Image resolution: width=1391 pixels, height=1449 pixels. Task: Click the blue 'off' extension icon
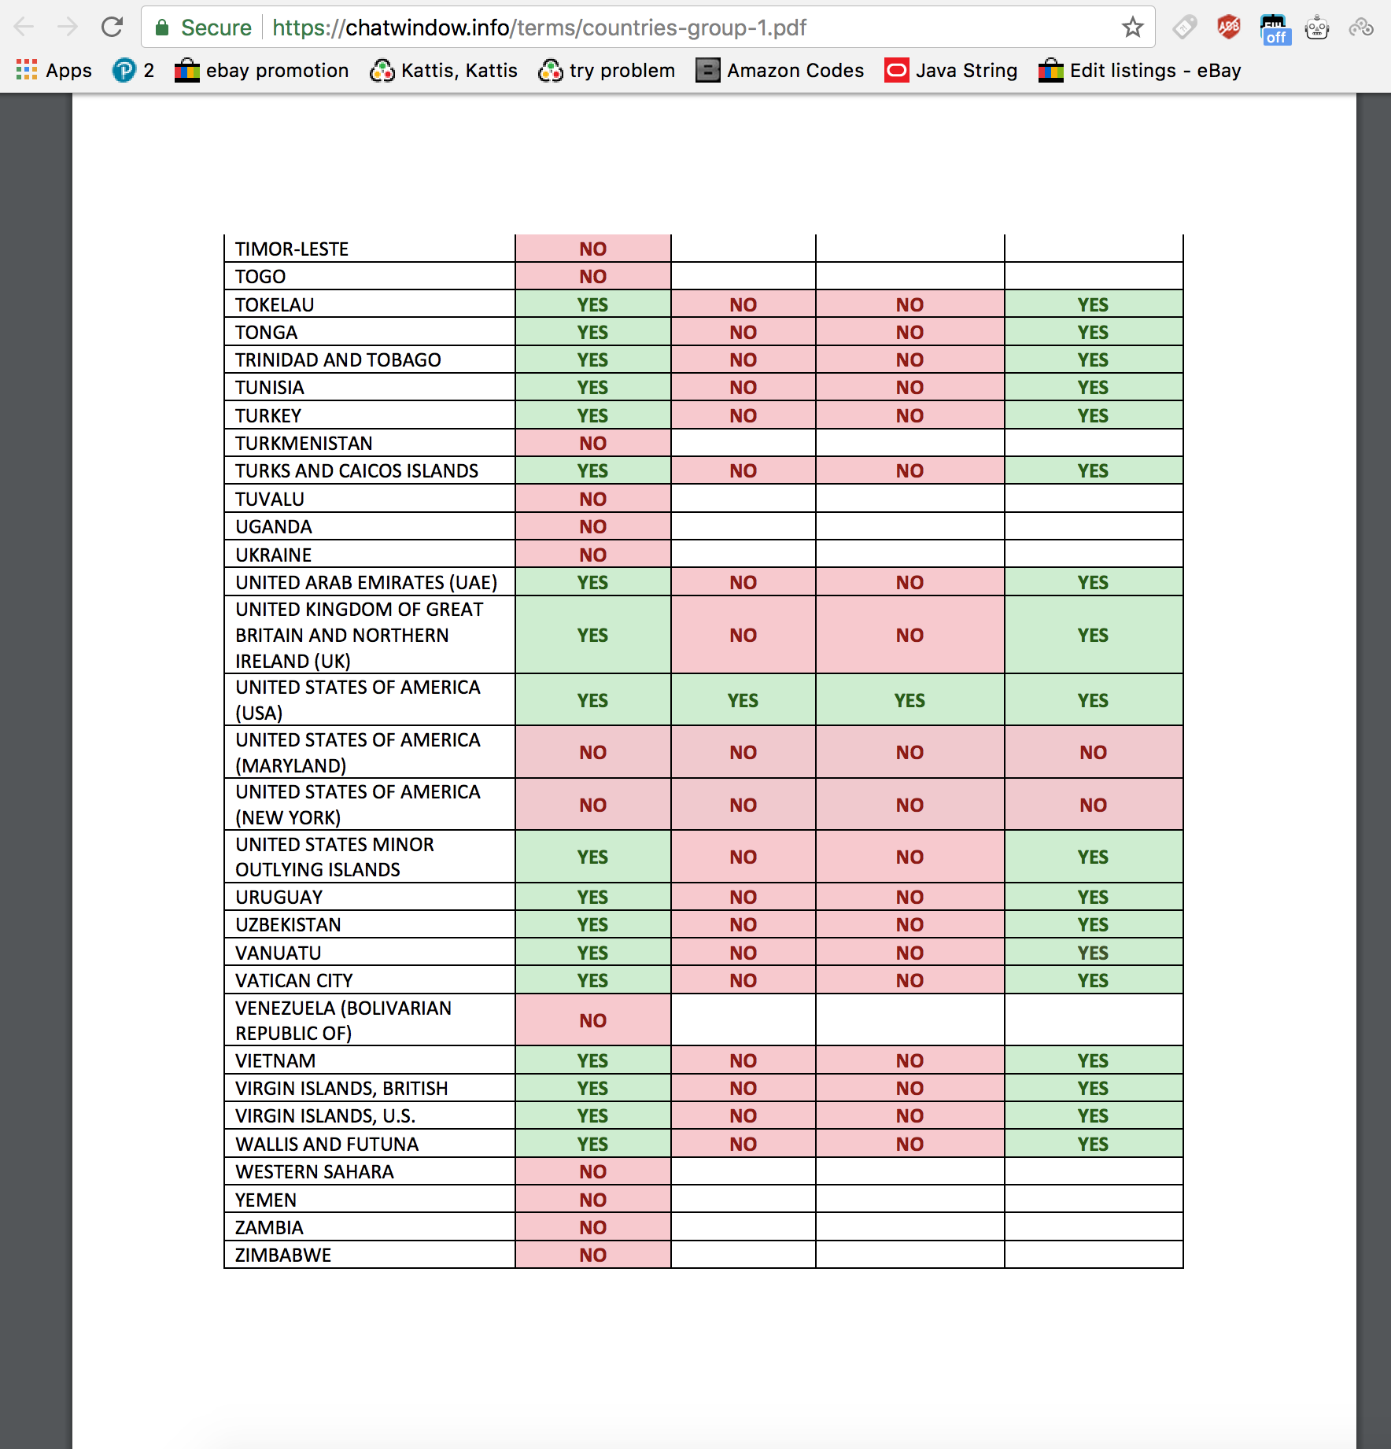point(1274,29)
